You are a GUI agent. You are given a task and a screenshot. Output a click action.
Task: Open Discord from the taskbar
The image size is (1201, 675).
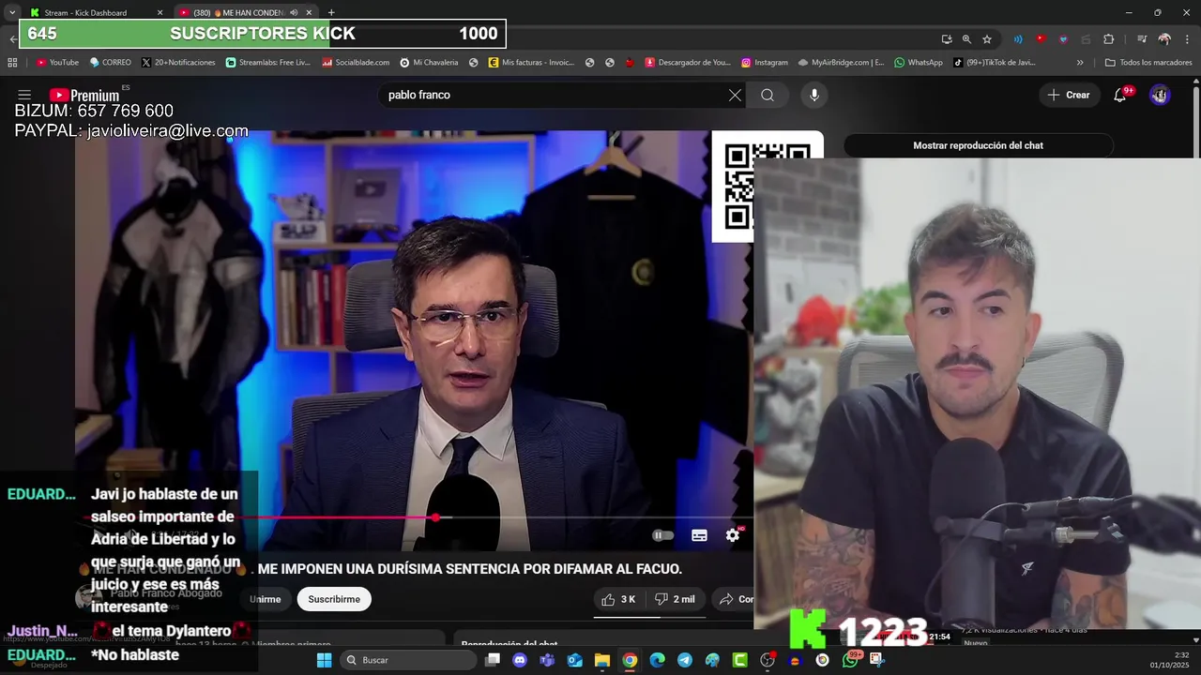[520, 660]
